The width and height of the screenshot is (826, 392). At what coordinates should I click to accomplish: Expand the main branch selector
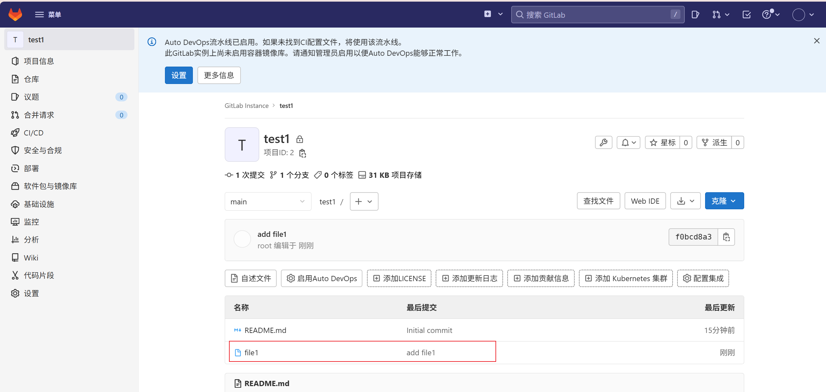268,201
